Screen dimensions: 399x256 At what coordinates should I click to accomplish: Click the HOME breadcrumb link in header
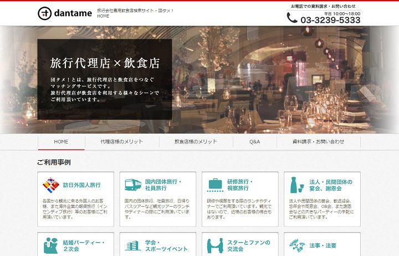coord(103,17)
